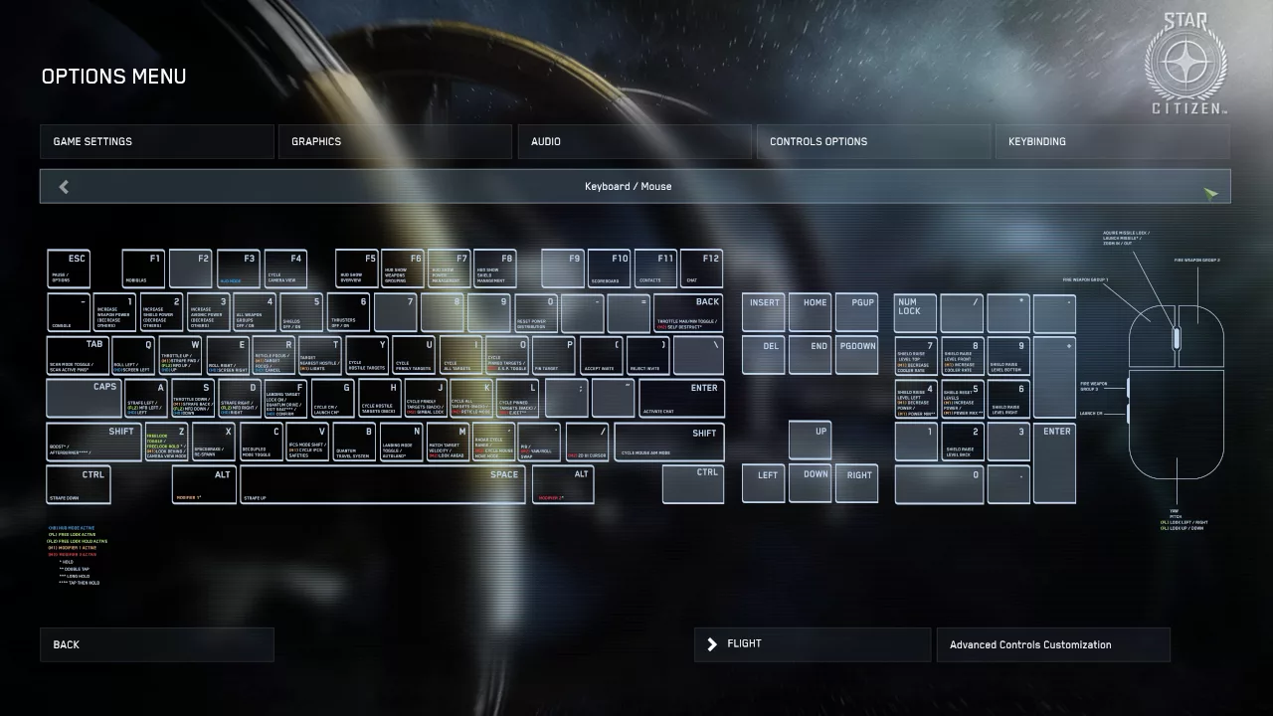
Task: Select the DEL key
Action: click(764, 355)
